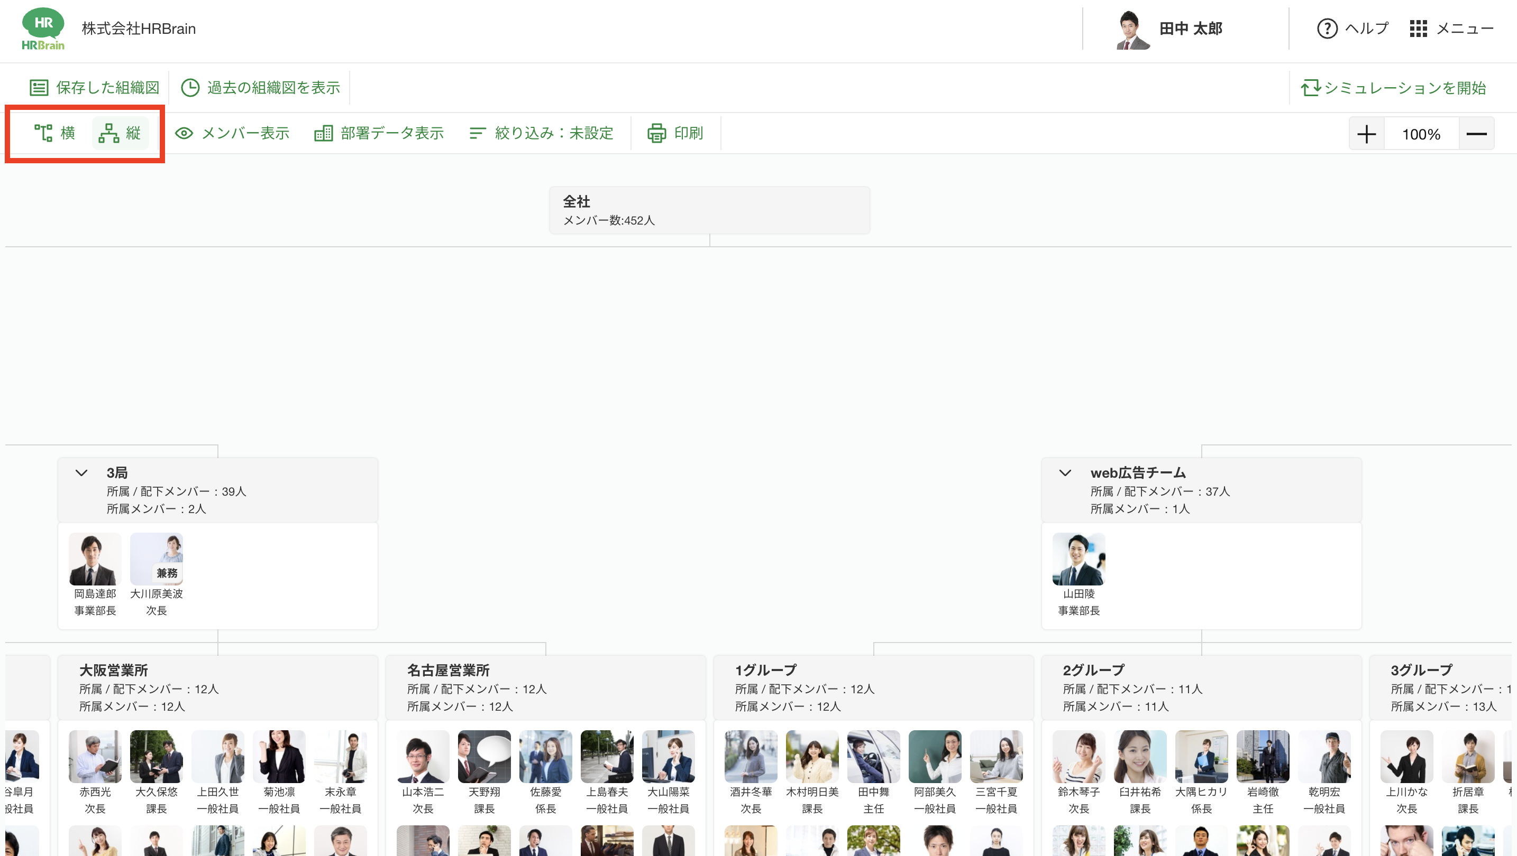
Task: Open 佐藤愛's member photo
Action: [x=545, y=757]
